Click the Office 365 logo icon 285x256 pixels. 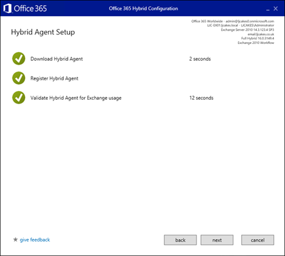click(8, 9)
